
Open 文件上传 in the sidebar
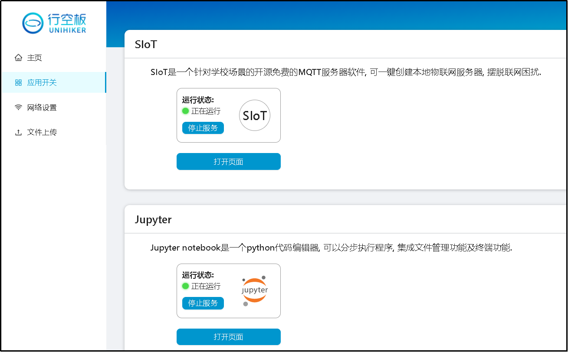(x=53, y=132)
